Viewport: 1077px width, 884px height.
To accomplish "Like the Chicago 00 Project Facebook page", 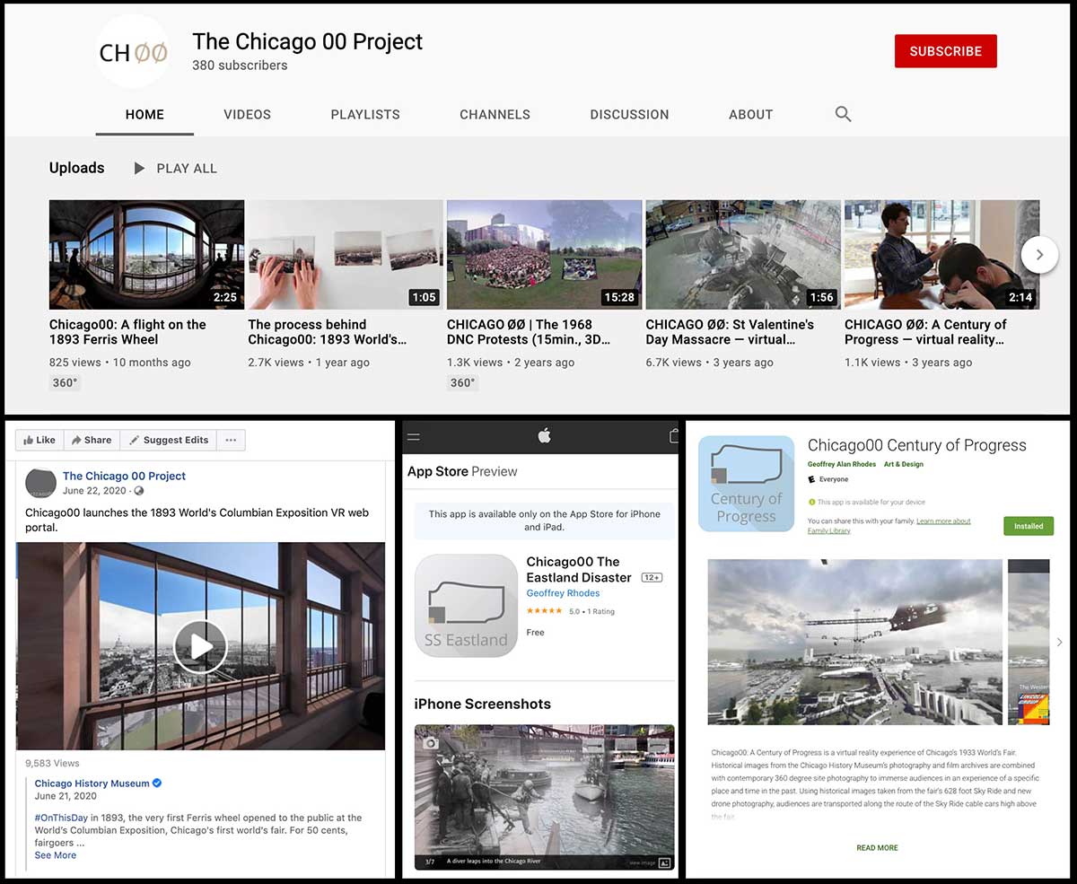I will click(39, 440).
